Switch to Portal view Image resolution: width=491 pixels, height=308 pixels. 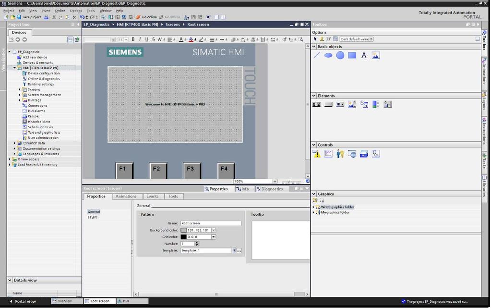[23, 301]
